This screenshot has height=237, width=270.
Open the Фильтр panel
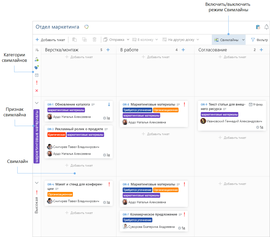tap(259, 40)
